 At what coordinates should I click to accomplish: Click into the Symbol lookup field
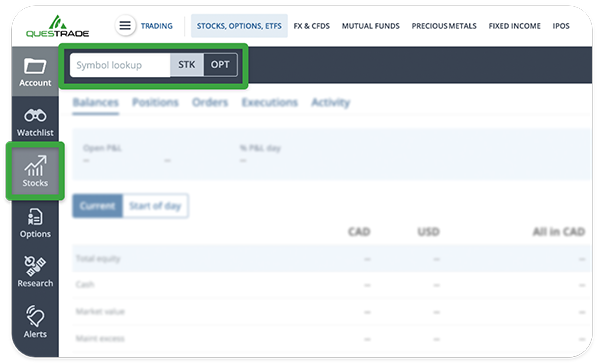click(121, 65)
